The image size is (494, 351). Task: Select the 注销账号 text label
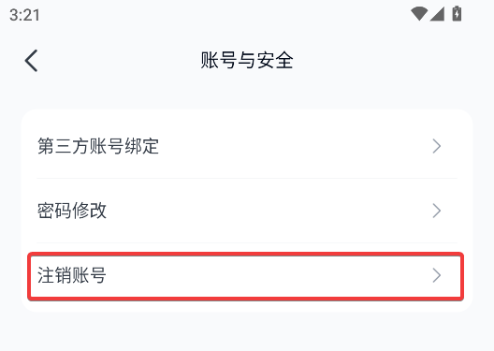tap(72, 275)
